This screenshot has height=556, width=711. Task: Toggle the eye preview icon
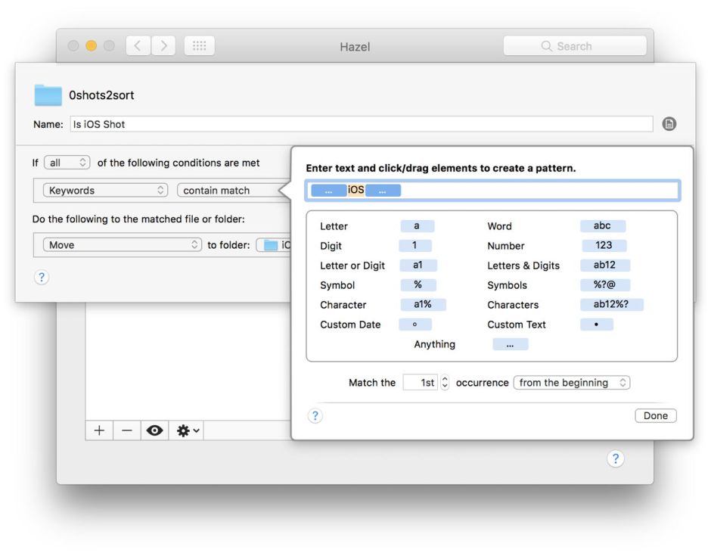(155, 430)
